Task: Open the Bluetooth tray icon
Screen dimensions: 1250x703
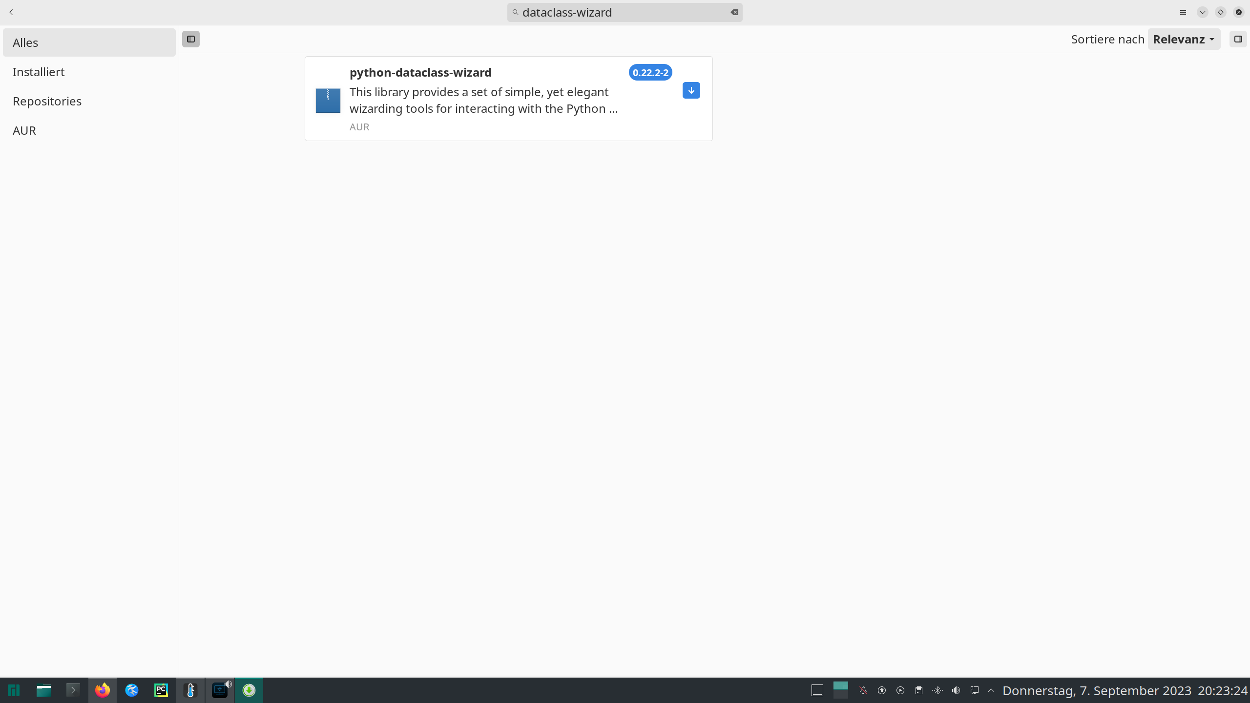Action: 937,690
